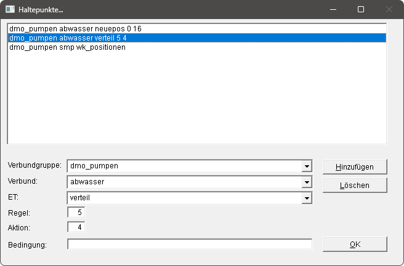This screenshot has width=404, height=266.
Task: Maximize the Haltepunkte dialog window
Action: pos(361,10)
